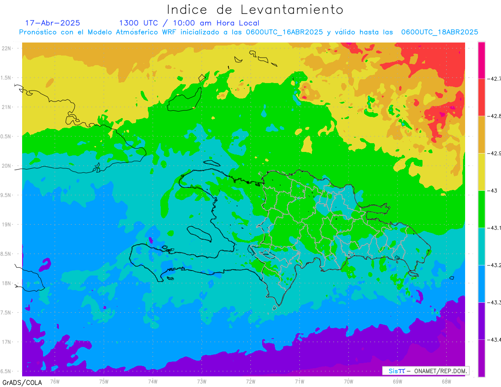Pick the violet swatch at the scale bottom
Viewport: 501px width, 387px height.
(481, 358)
